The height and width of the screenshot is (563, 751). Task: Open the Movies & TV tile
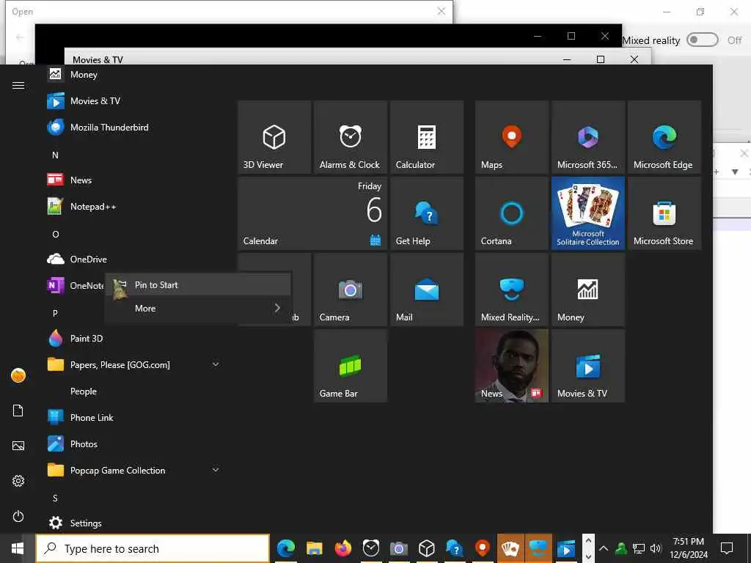587,366
